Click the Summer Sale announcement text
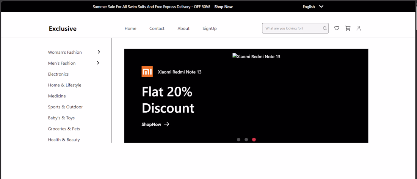This screenshot has height=179, width=417. click(151, 7)
